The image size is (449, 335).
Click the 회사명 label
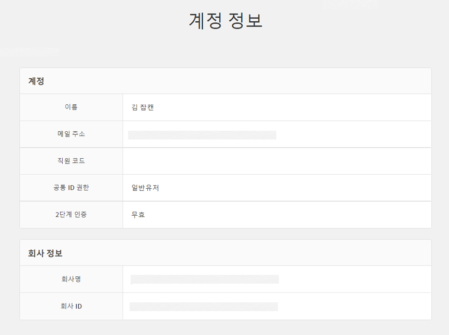pyautogui.click(x=71, y=279)
